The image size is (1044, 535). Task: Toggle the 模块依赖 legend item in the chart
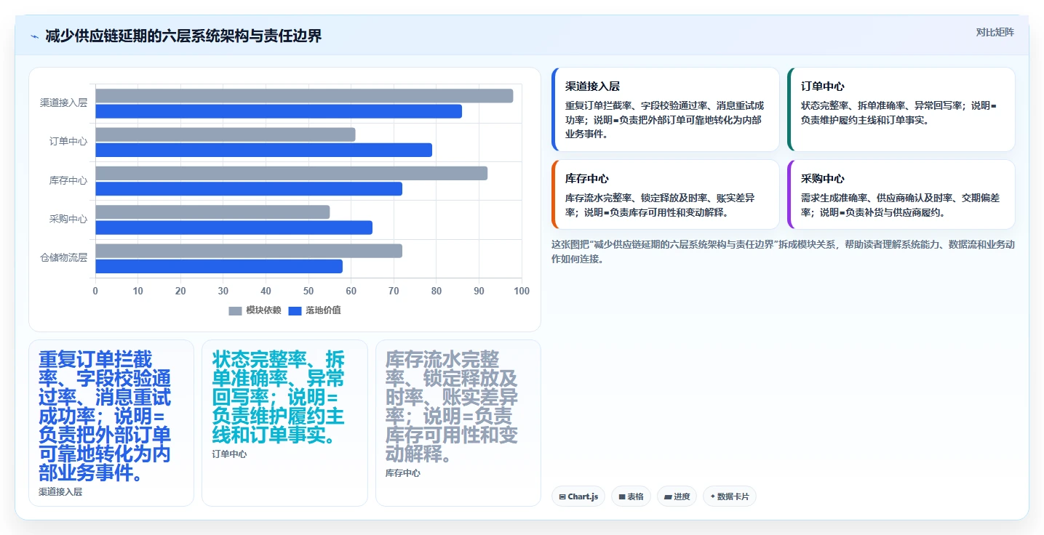click(x=255, y=310)
